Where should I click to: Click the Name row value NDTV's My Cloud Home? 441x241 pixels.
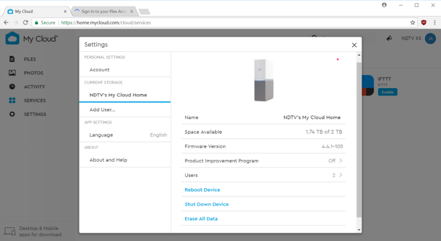coord(311,117)
